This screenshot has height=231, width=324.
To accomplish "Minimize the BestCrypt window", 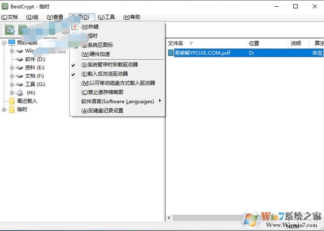I will tap(277, 6).
